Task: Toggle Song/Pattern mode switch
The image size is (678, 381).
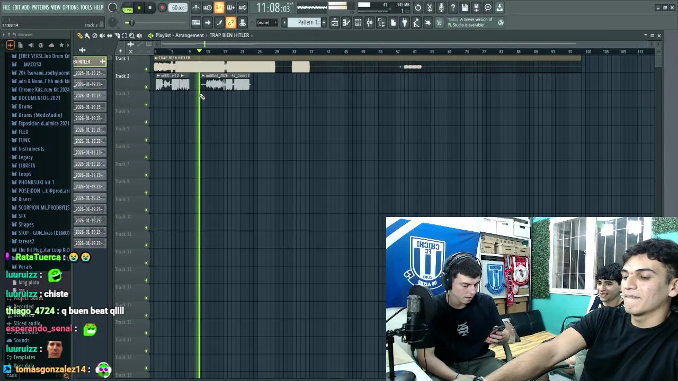Action: click(128, 8)
